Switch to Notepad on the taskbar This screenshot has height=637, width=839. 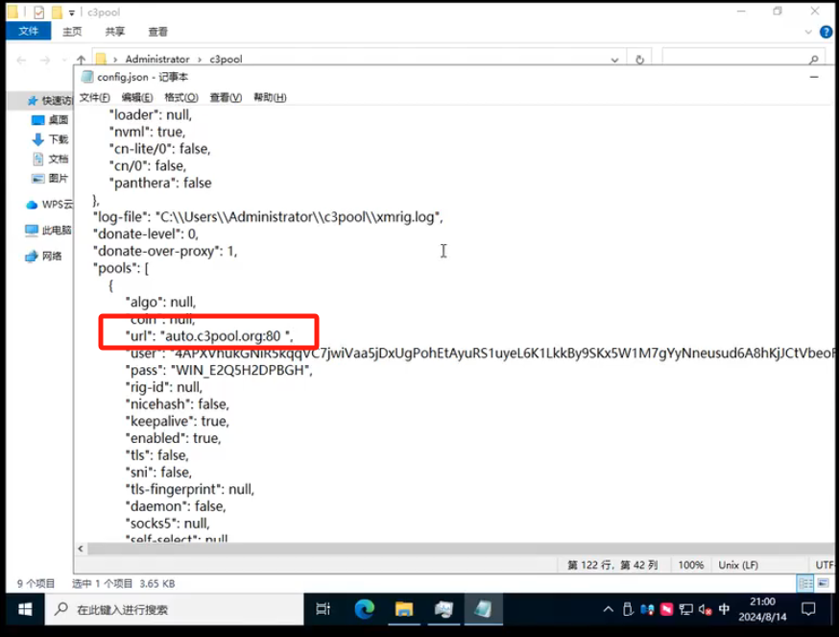[483, 609]
